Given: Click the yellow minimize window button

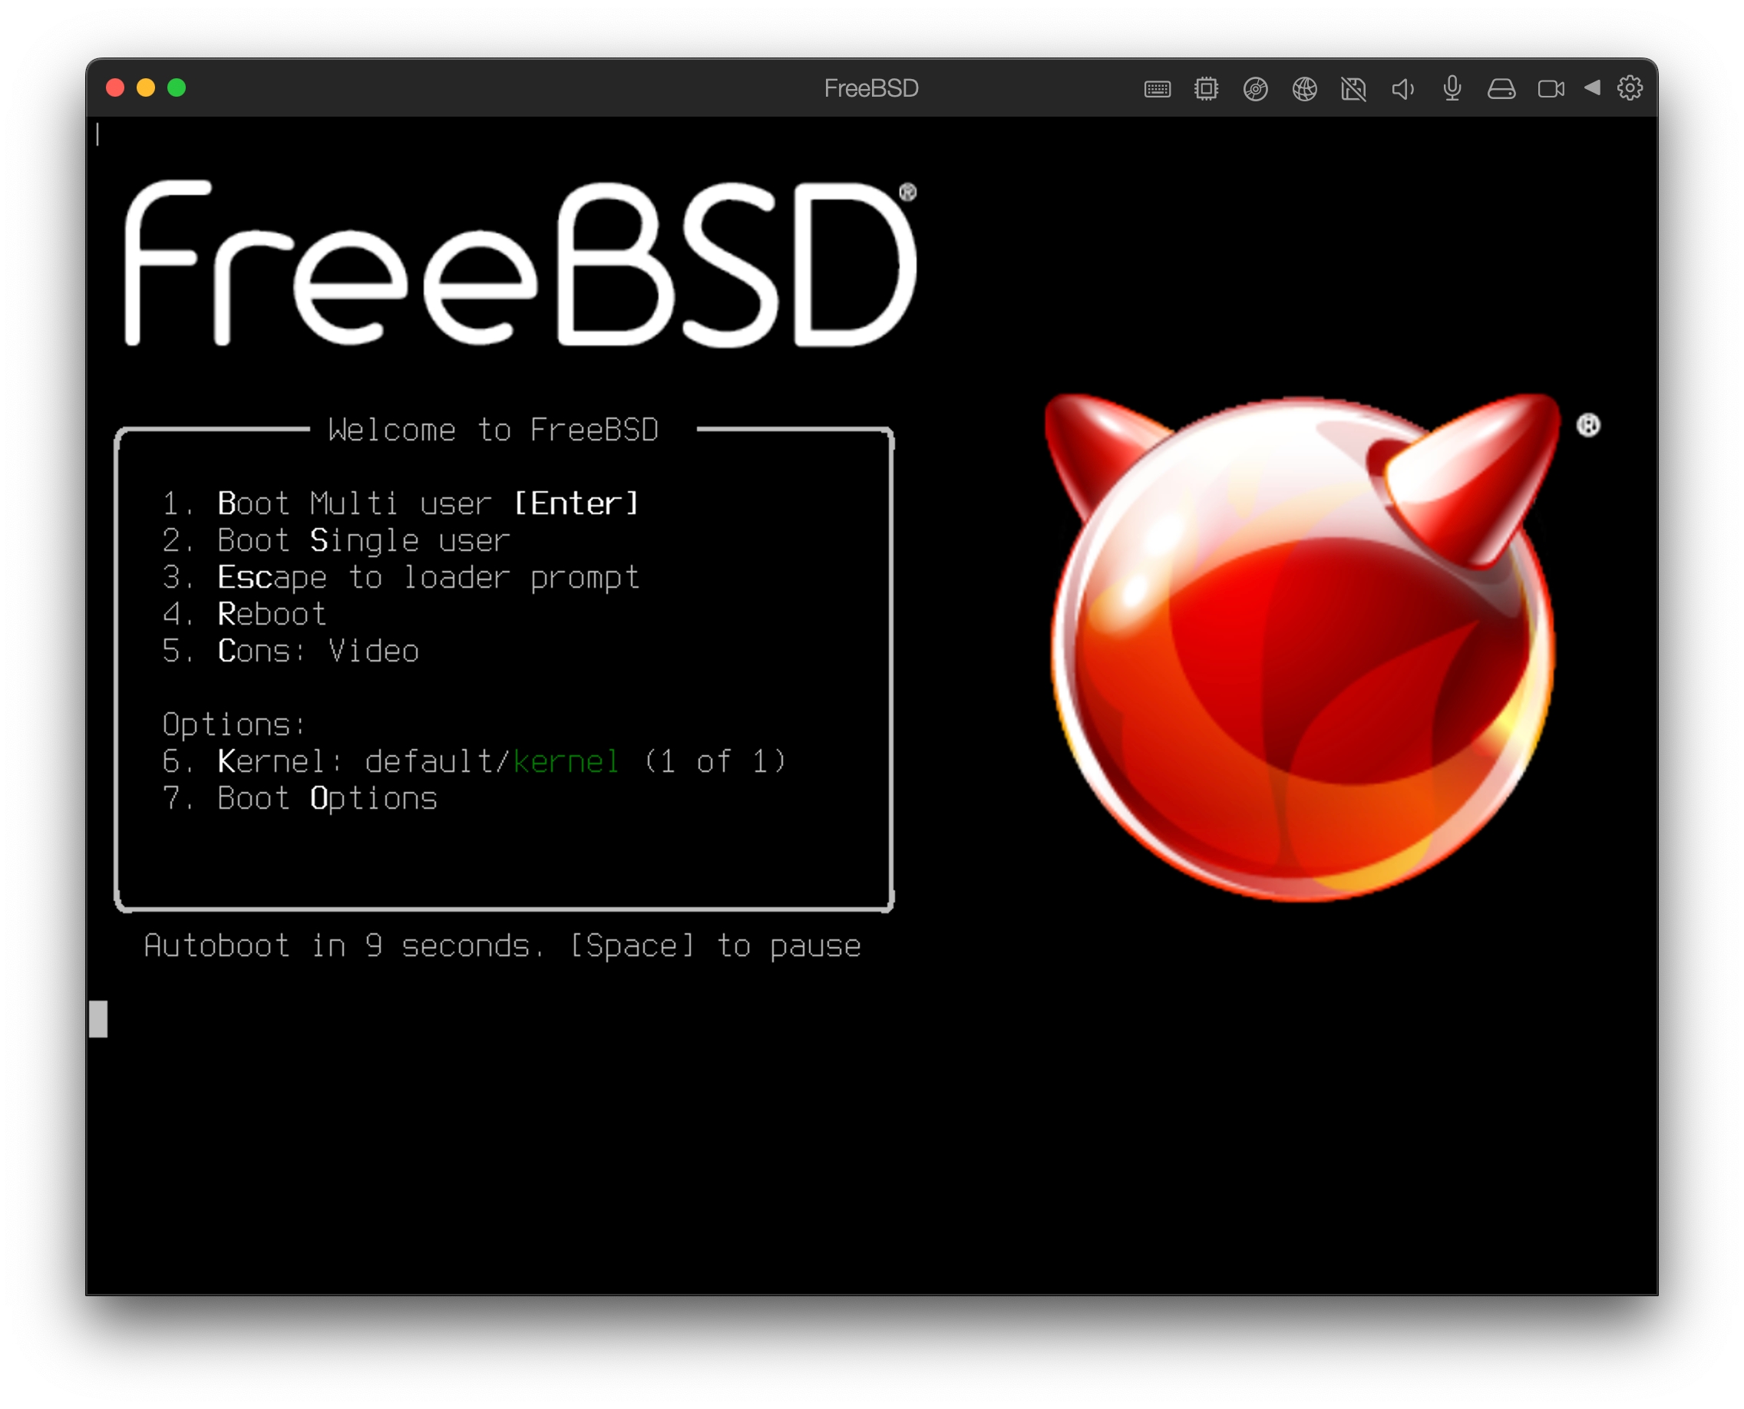Looking at the screenshot, I should pyautogui.click(x=146, y=87).
